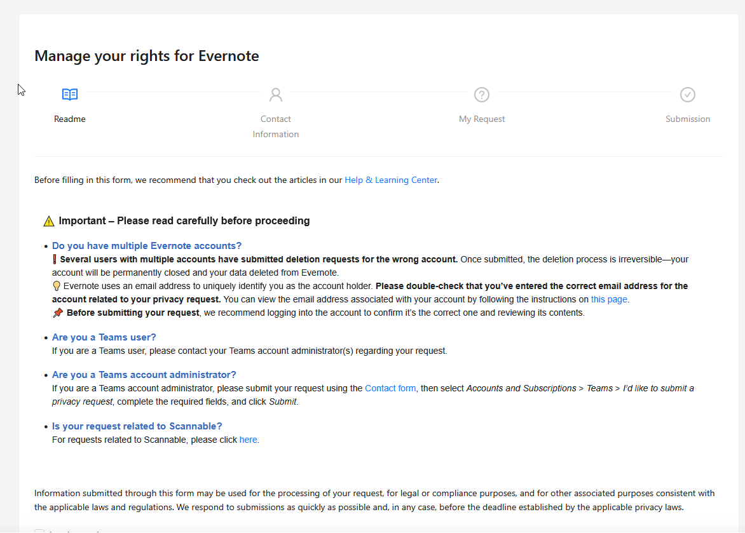Open the 'this page' instructions link
This screenshot has height=533, width=745.
[x=608, y=299]
